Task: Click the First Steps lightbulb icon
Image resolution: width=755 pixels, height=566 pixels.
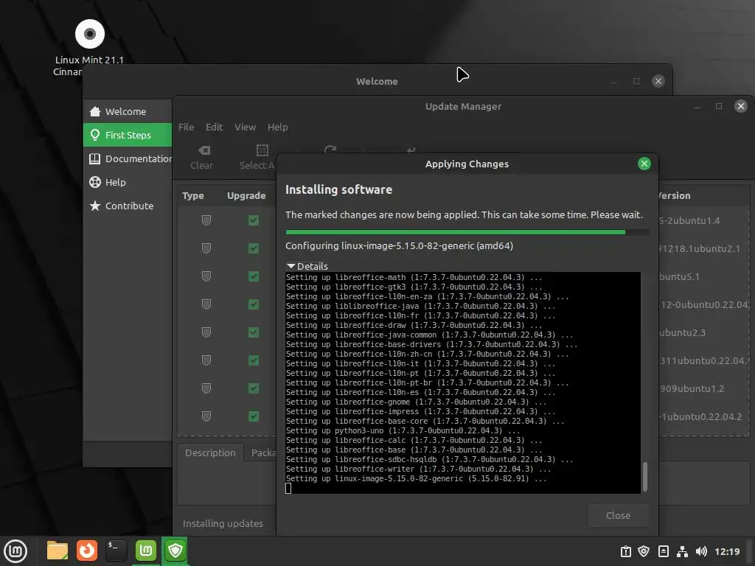Action: [x=95, y=136]
